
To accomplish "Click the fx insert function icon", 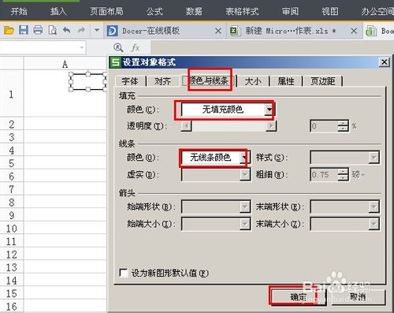I will coord(136,48).
